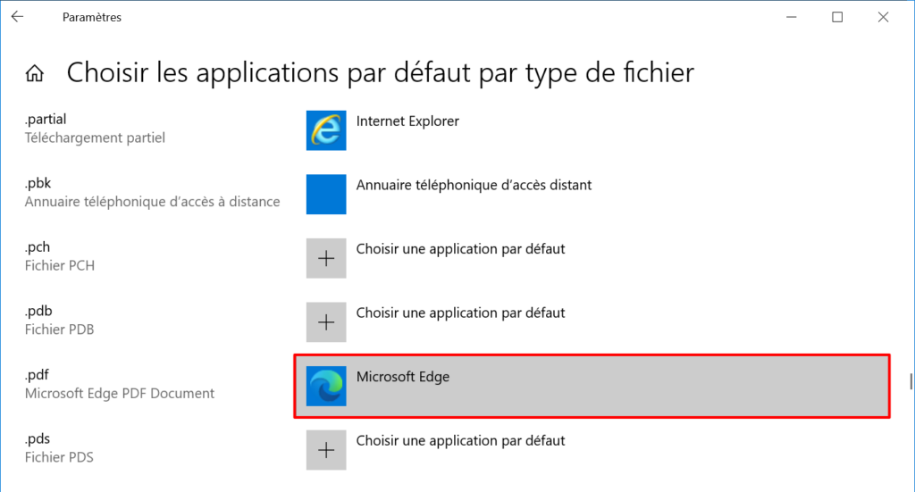
Task: Click the plus icon next to .pds
Action: click(326, 450)
